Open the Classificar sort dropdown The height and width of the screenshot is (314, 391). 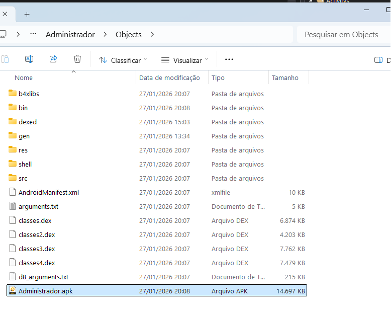pos(123,60)
